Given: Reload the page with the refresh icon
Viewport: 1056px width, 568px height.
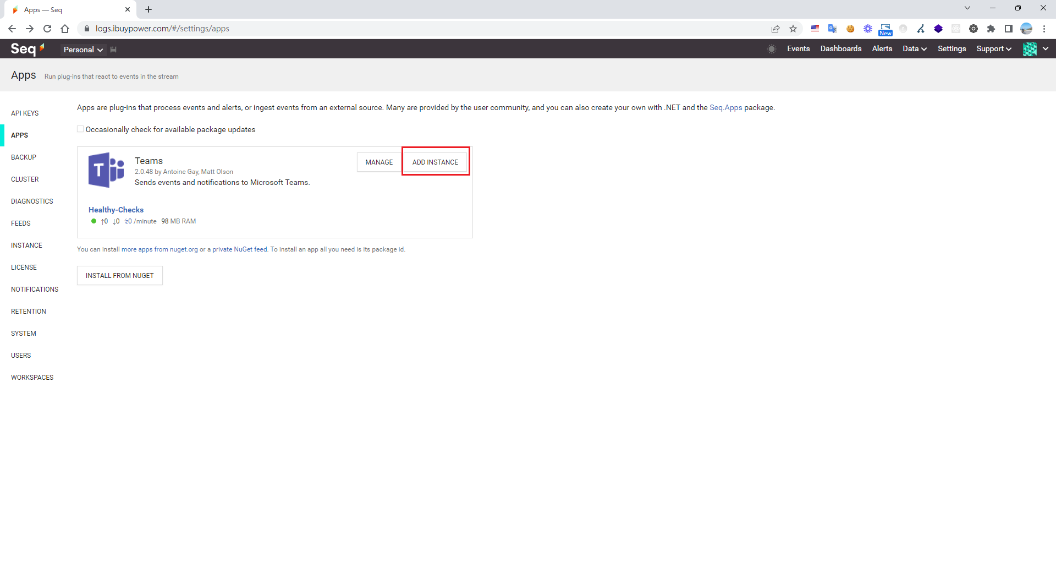Looking at the screenshot, I should pyautogui.click(x=47, y=29).
